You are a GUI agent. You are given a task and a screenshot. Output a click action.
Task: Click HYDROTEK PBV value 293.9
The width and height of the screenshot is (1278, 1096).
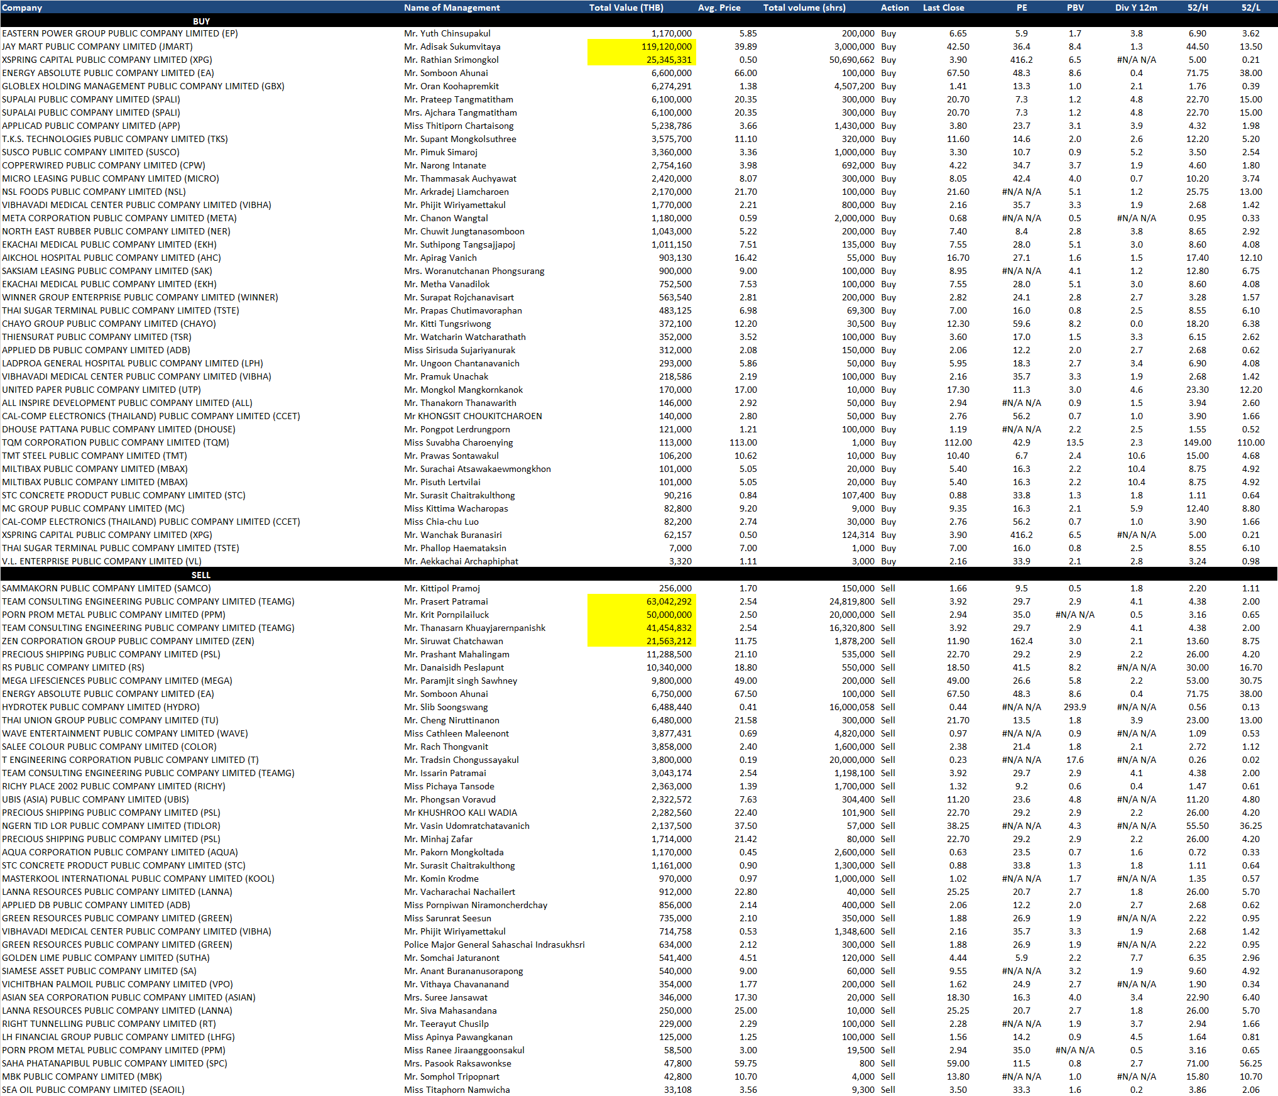(x=1074, y=707)
